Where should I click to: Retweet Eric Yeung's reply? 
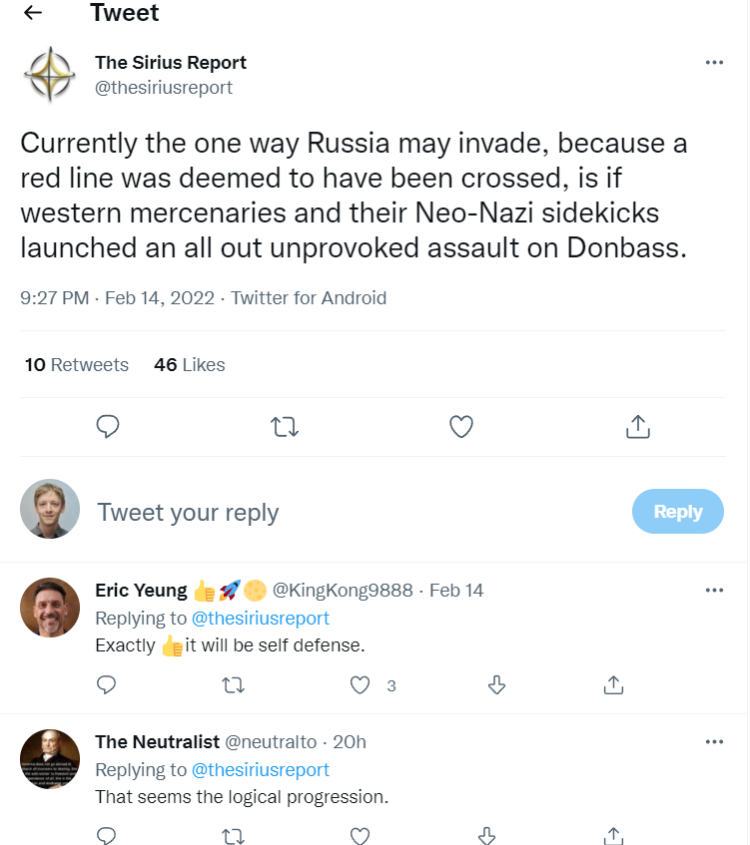click(233, 685)
